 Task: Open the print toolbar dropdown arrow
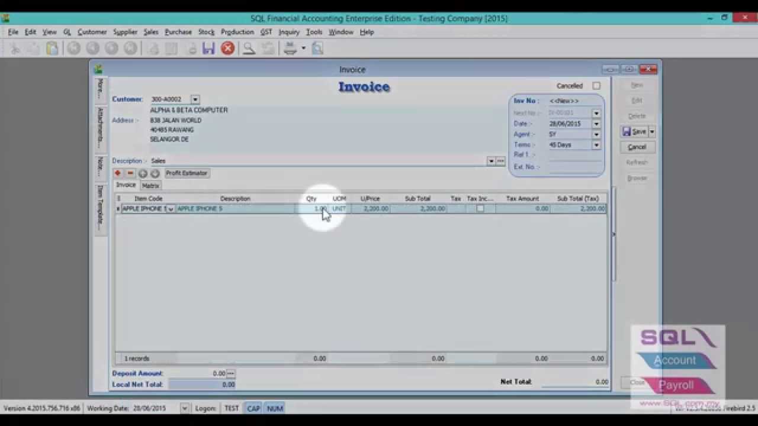(x=303, y=49)
